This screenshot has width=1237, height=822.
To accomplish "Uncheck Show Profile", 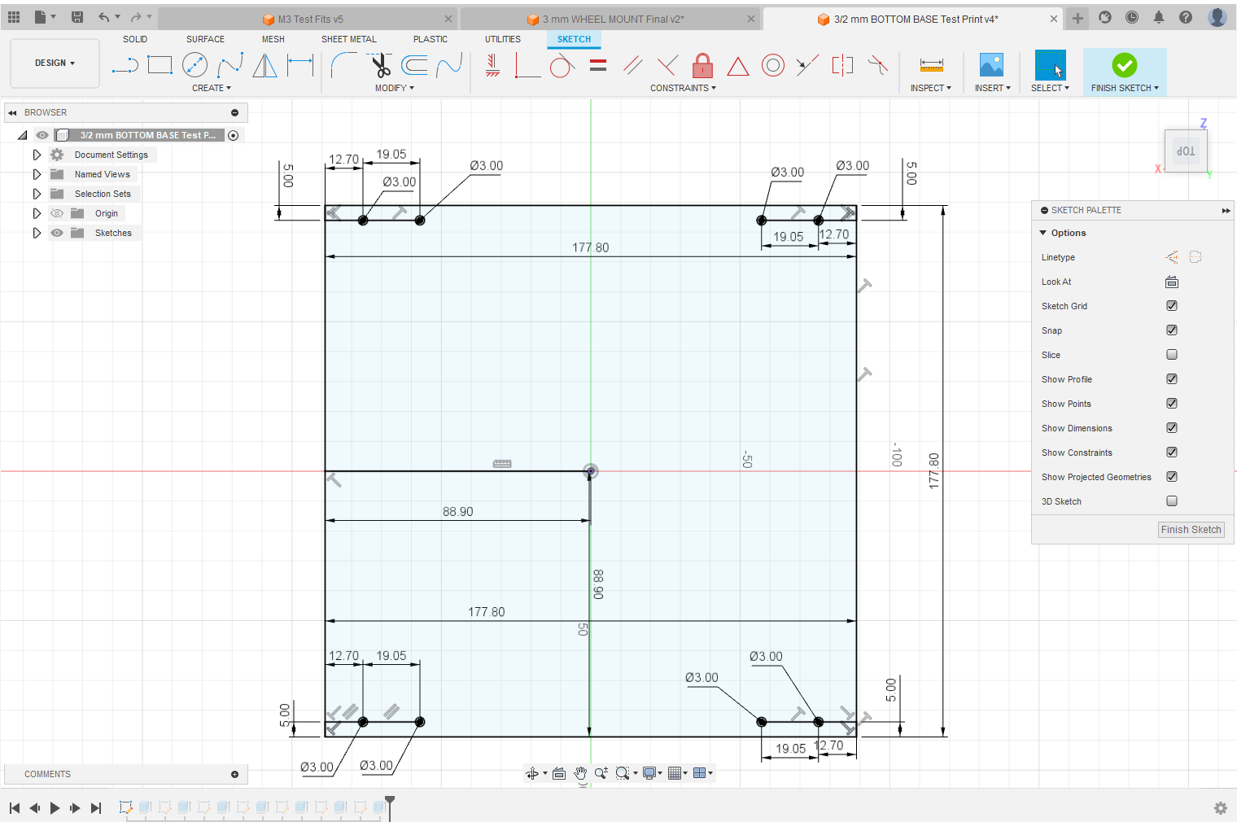I will [1172, 379].
